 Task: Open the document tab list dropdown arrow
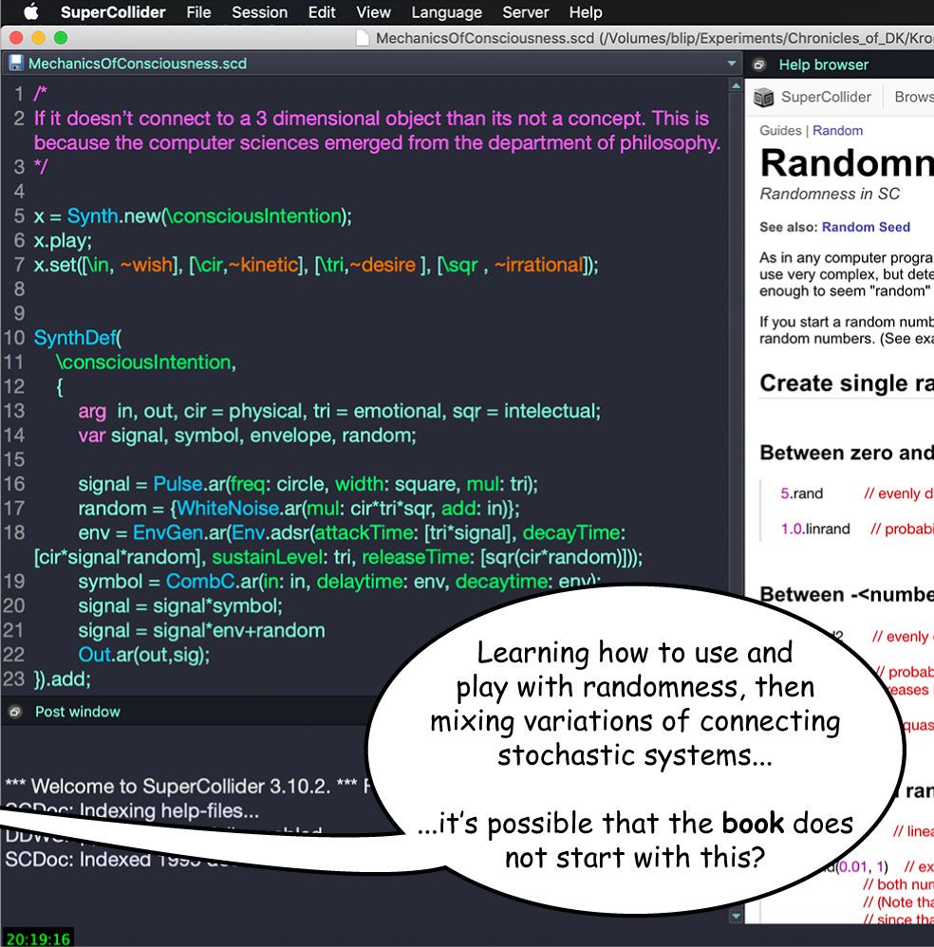[732, 64]
